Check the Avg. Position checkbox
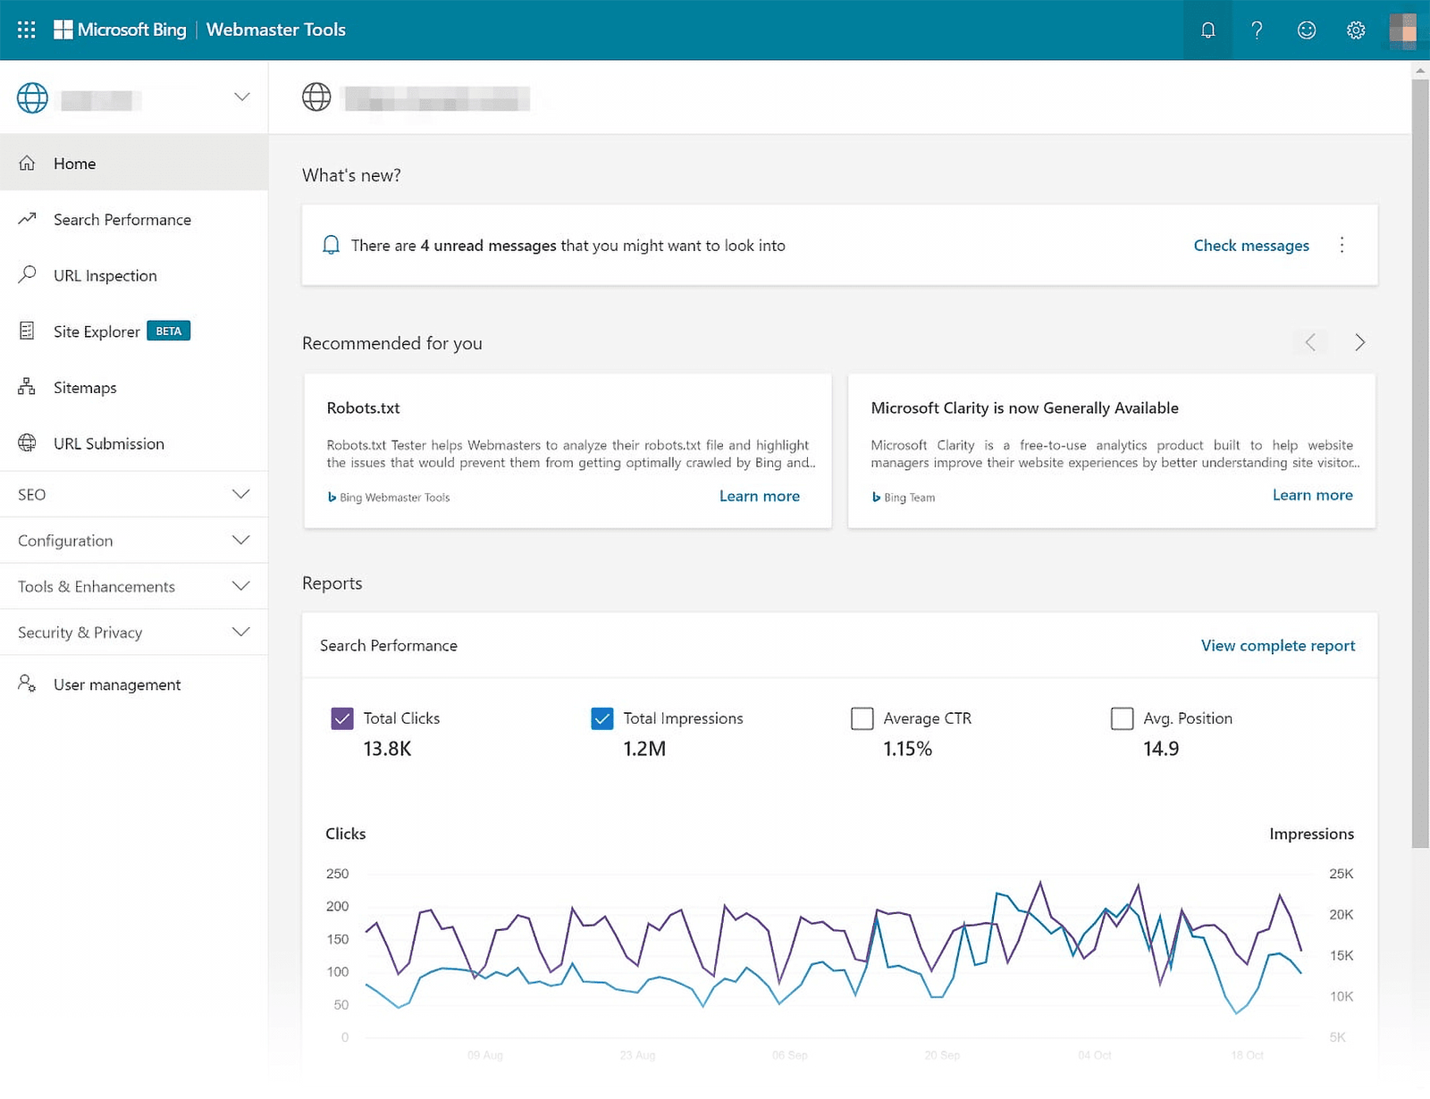Image resolution: width=1430 pixels, height=1099 pixels. 1122,718
